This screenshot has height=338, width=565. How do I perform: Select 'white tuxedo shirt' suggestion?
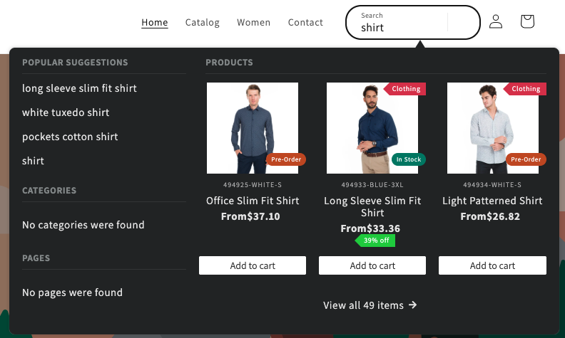[66, 112]
